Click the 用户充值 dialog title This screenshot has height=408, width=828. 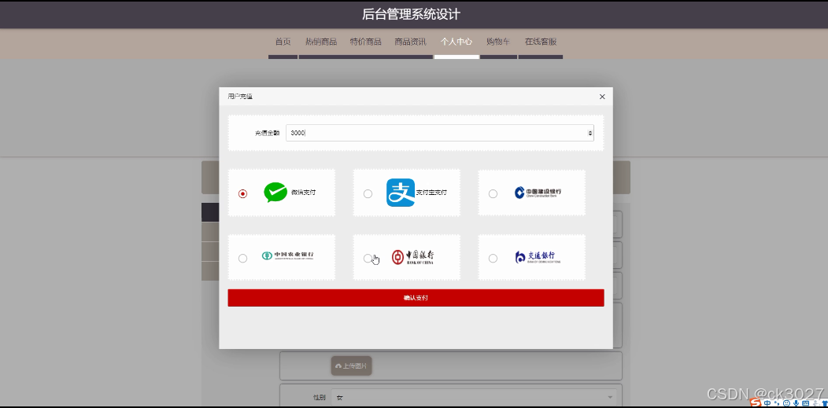[x=240, y=97]
